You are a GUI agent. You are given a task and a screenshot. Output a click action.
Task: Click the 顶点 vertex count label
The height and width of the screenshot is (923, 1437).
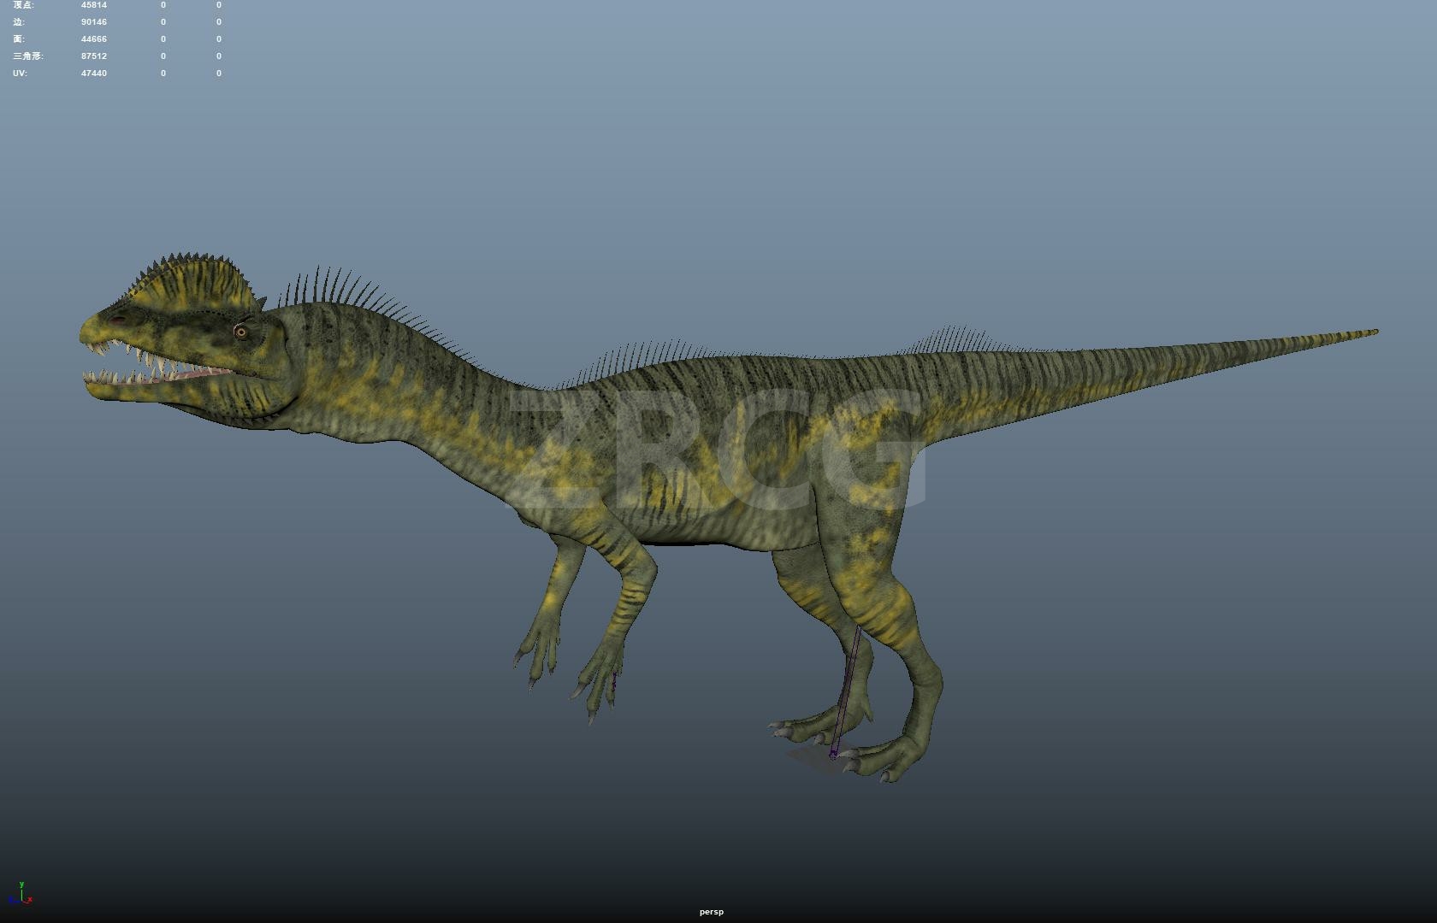point(24,5)
